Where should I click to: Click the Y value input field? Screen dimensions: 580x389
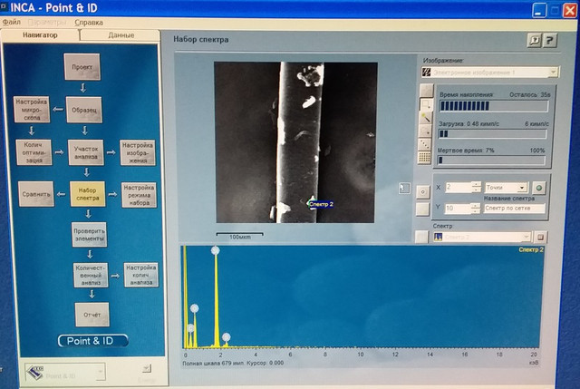coord(458,209)
